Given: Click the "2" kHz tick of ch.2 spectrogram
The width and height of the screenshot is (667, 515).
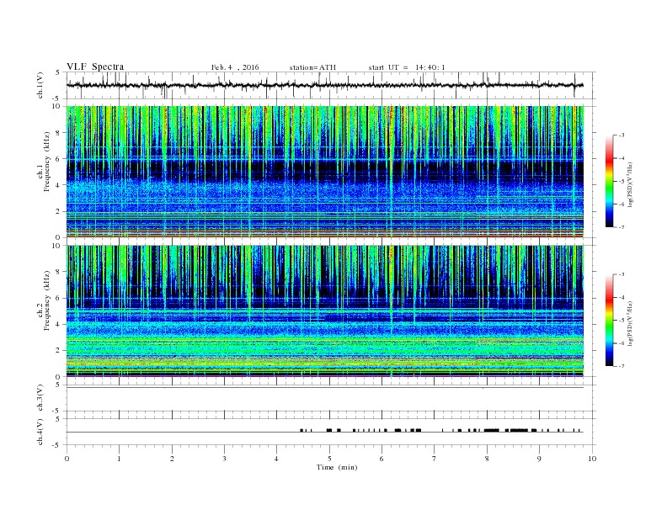Looking at the screenshot, I should [x=58, y=350].
